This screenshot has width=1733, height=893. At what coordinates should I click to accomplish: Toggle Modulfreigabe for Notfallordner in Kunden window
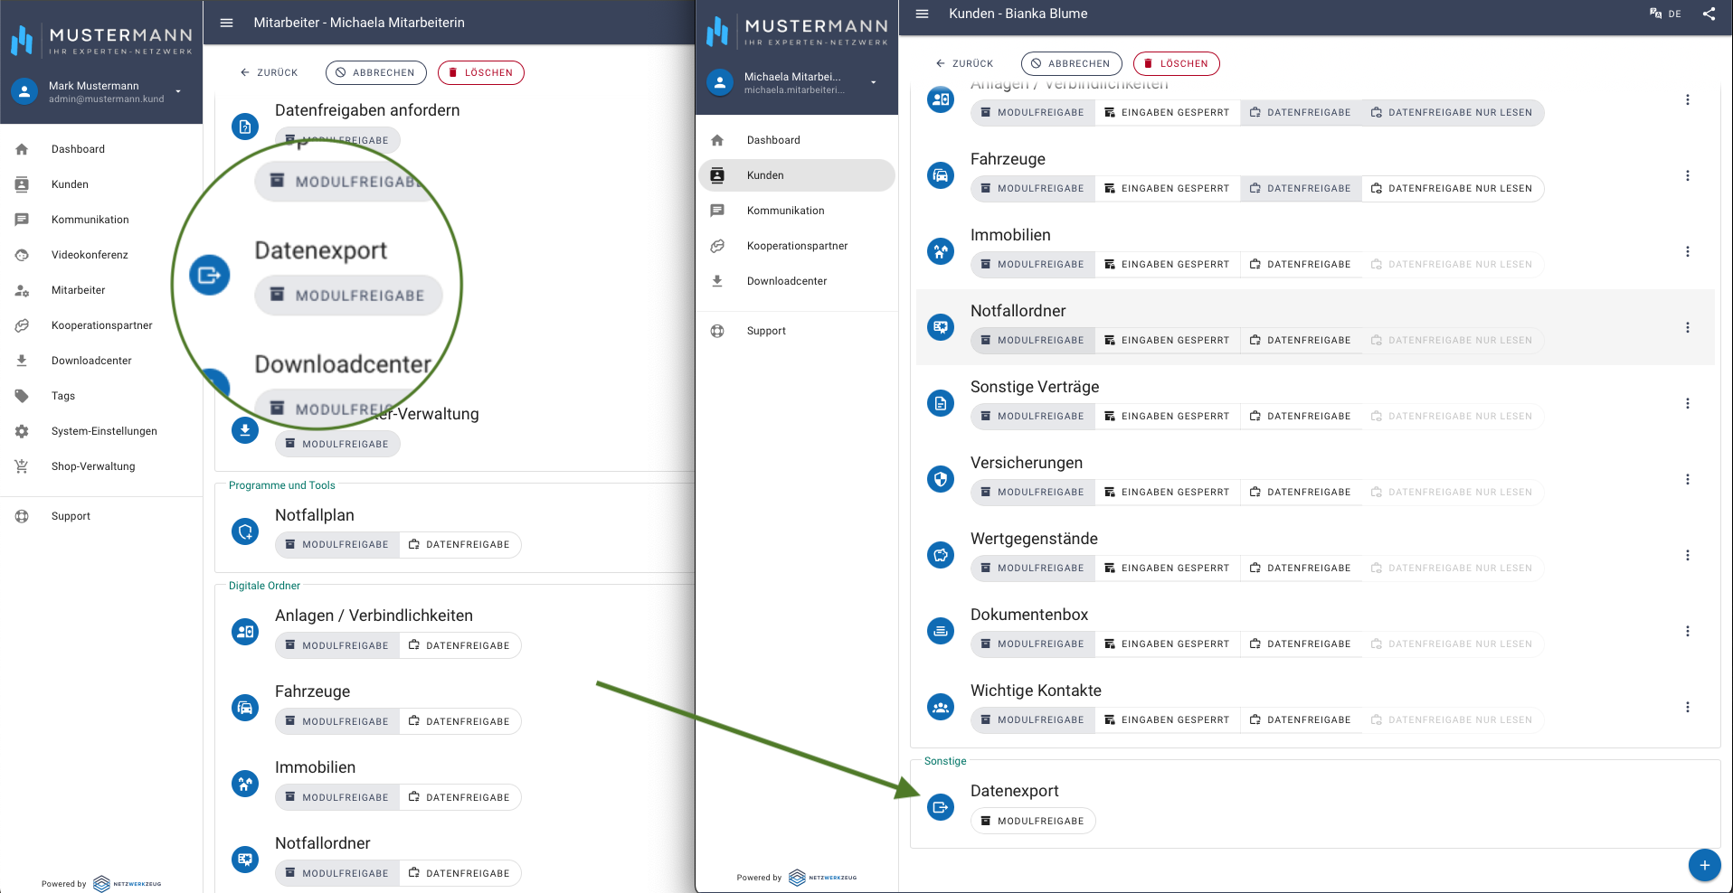point(1032,341)
